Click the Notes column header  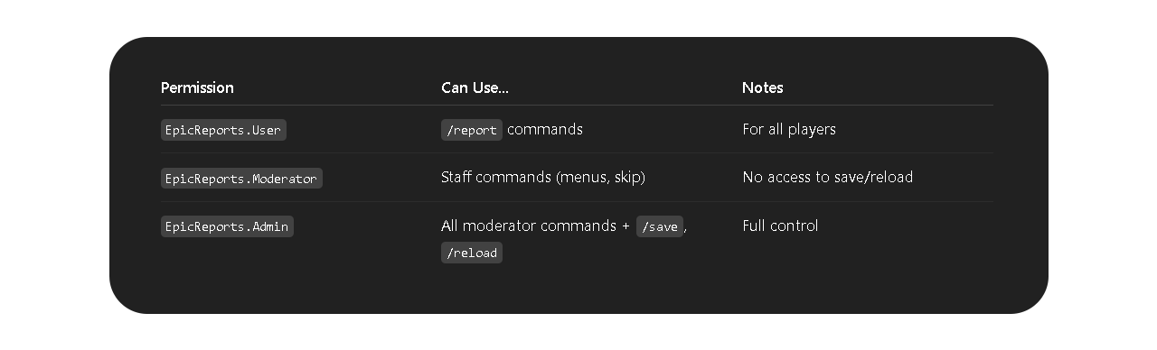click(762, 87)
